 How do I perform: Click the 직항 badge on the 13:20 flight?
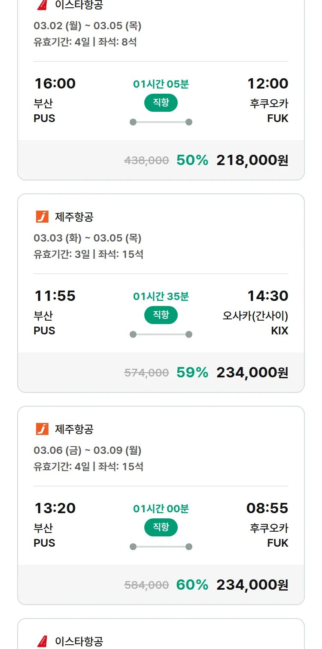click(161, 527)
